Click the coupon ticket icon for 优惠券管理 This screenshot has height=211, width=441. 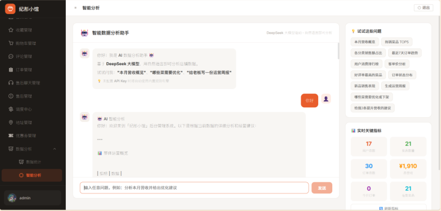point(11,135)
